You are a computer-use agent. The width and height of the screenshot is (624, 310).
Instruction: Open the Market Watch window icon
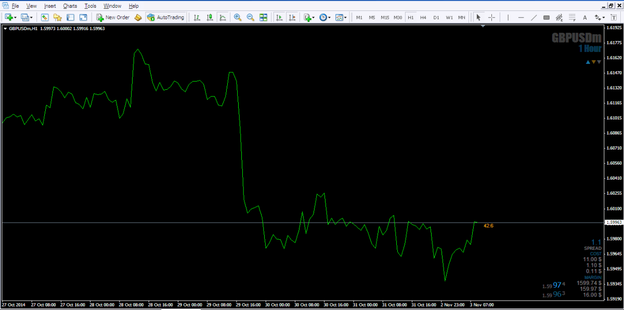tap(45, 17)
